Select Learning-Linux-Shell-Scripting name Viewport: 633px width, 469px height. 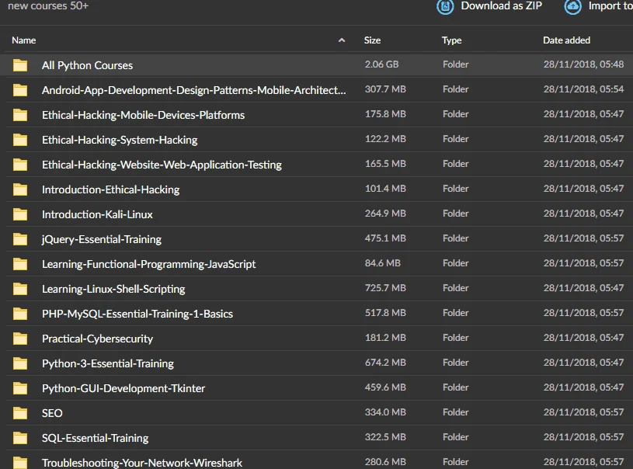click(113, 289)
